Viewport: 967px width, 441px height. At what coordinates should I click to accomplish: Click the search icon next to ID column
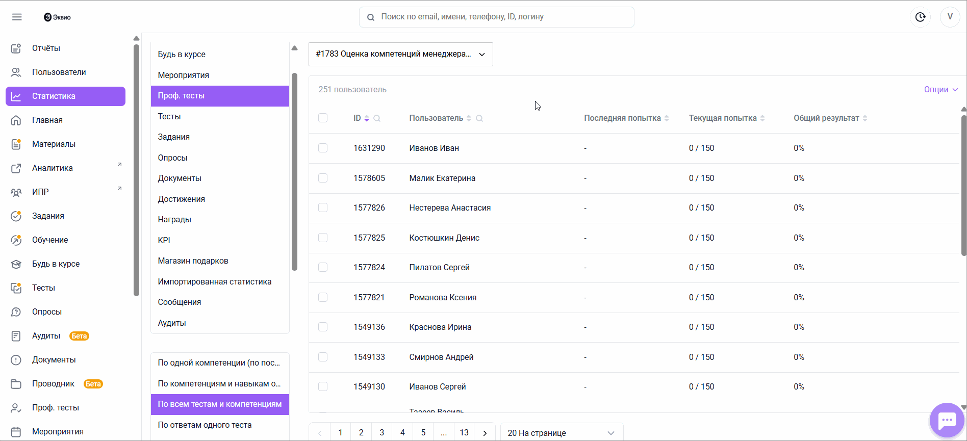pyautogui.click(x=377, y=118)
